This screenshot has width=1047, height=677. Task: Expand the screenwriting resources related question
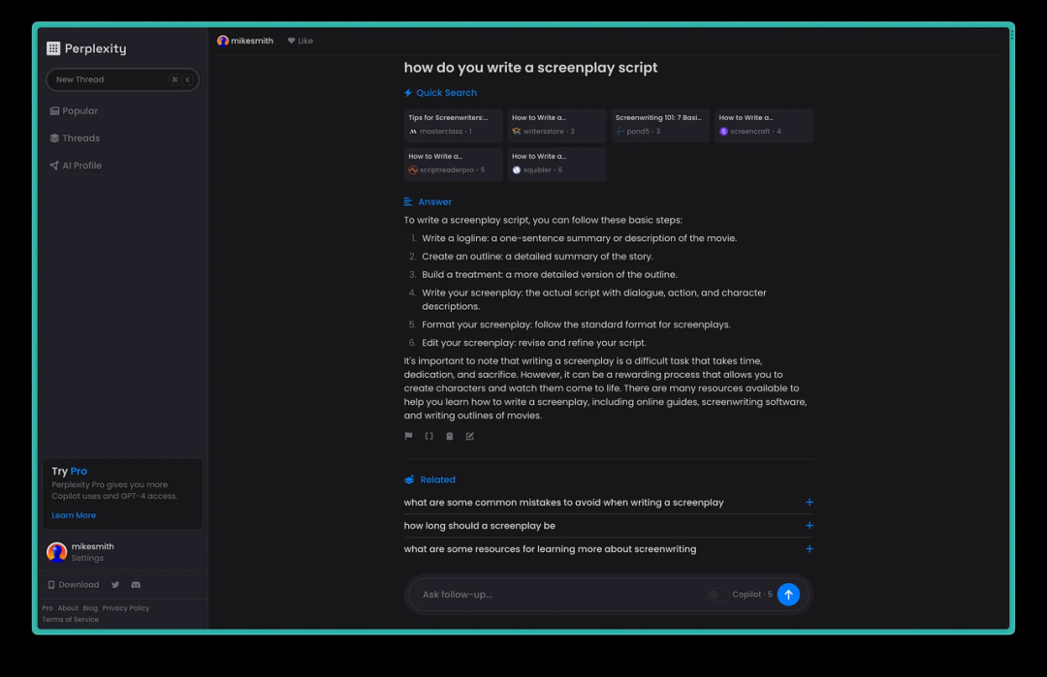(x=809, y=549)
